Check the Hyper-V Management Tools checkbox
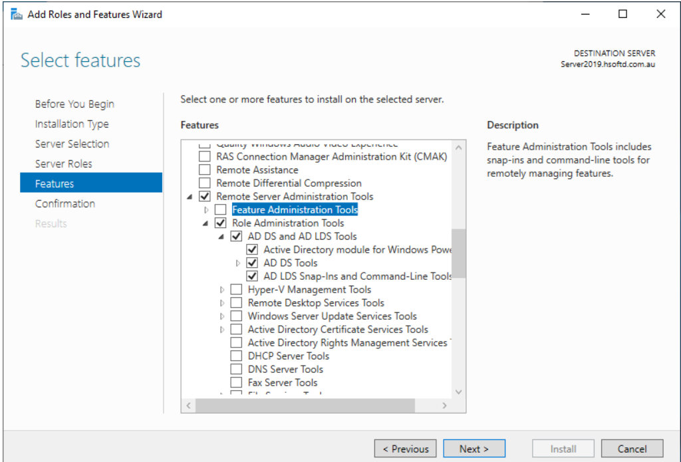This screenshot has width=681, height=462. click(236, 290)
